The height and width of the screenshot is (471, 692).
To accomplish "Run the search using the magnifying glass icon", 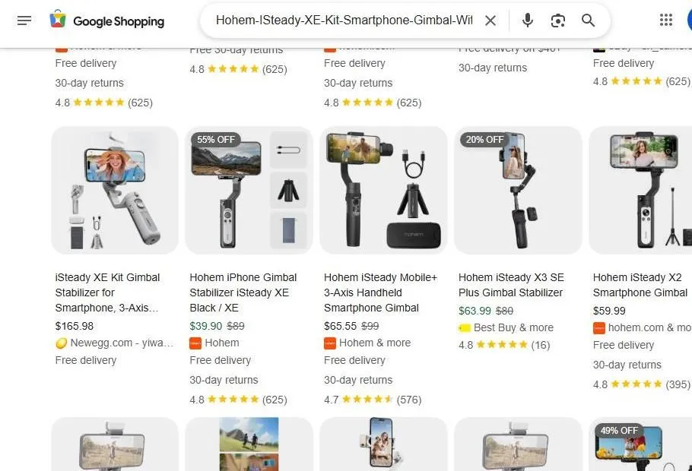I will click(x=588, y=21).
